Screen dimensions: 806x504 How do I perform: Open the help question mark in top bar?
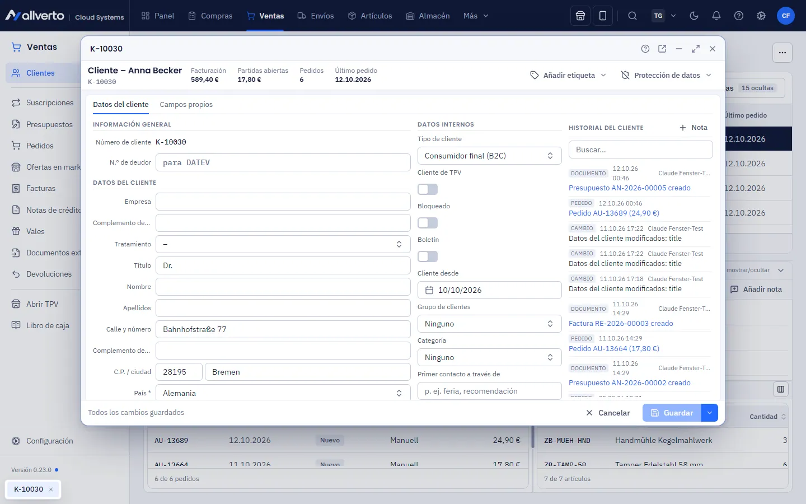tap(739, 16)
